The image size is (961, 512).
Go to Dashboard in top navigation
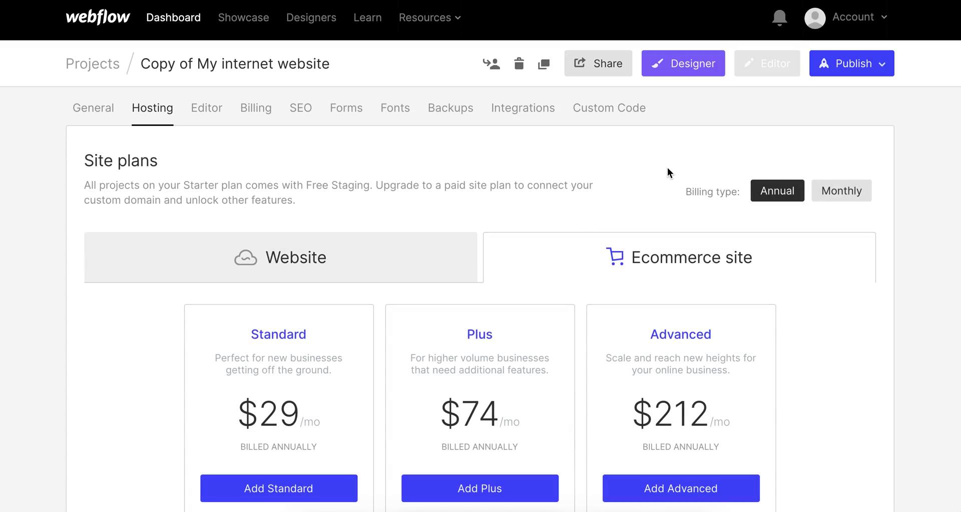click(173, 17)
